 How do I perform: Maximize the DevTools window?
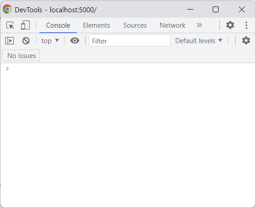click(215, 10)
